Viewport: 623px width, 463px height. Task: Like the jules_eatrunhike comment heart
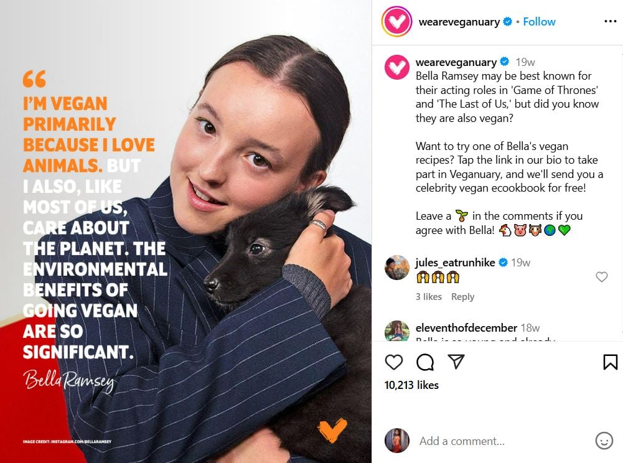pyautogui.click(x=602, y=276)
